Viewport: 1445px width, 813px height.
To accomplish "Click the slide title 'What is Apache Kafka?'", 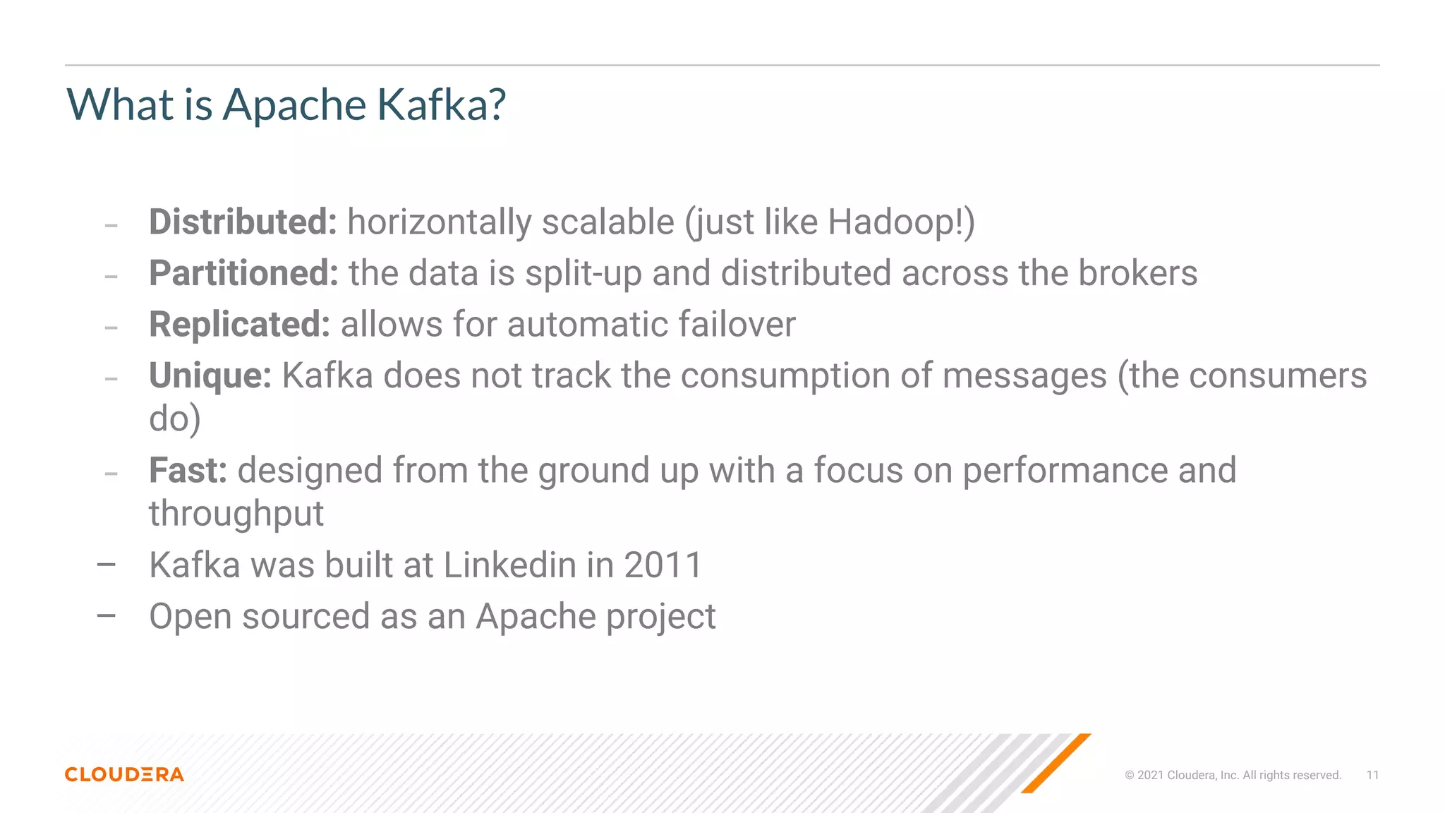I will [x=286, y=104].
